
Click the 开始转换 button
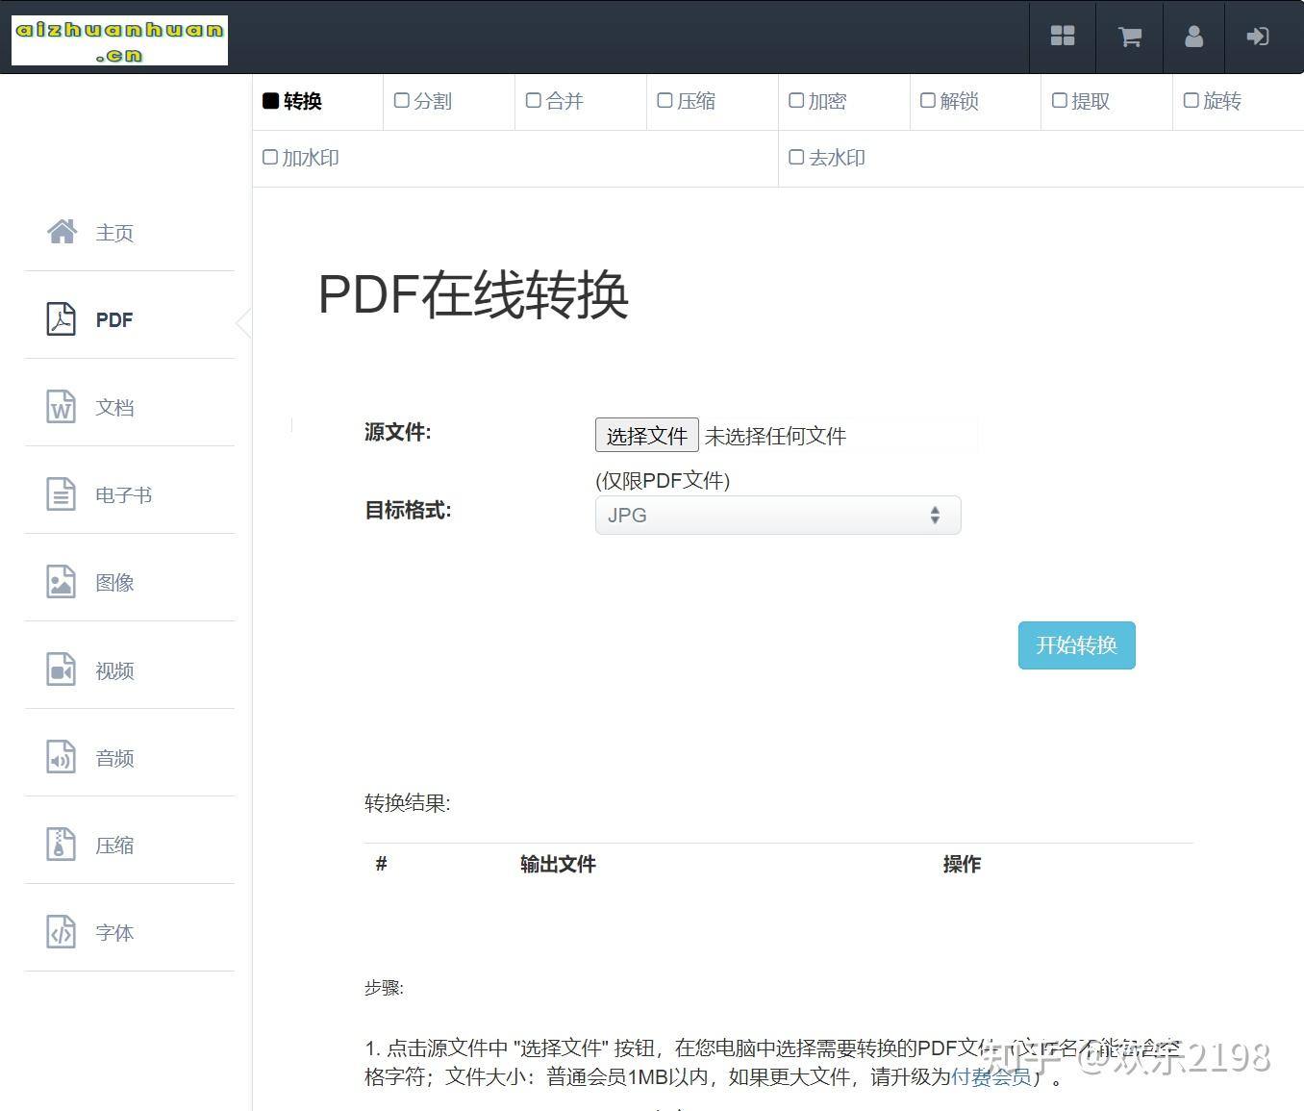pos(1077,645)
